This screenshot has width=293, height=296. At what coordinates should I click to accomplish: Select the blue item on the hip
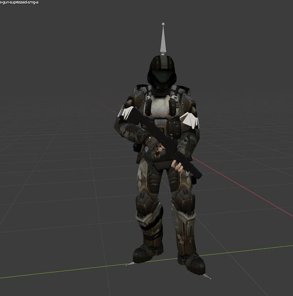(x=135, y=146)
